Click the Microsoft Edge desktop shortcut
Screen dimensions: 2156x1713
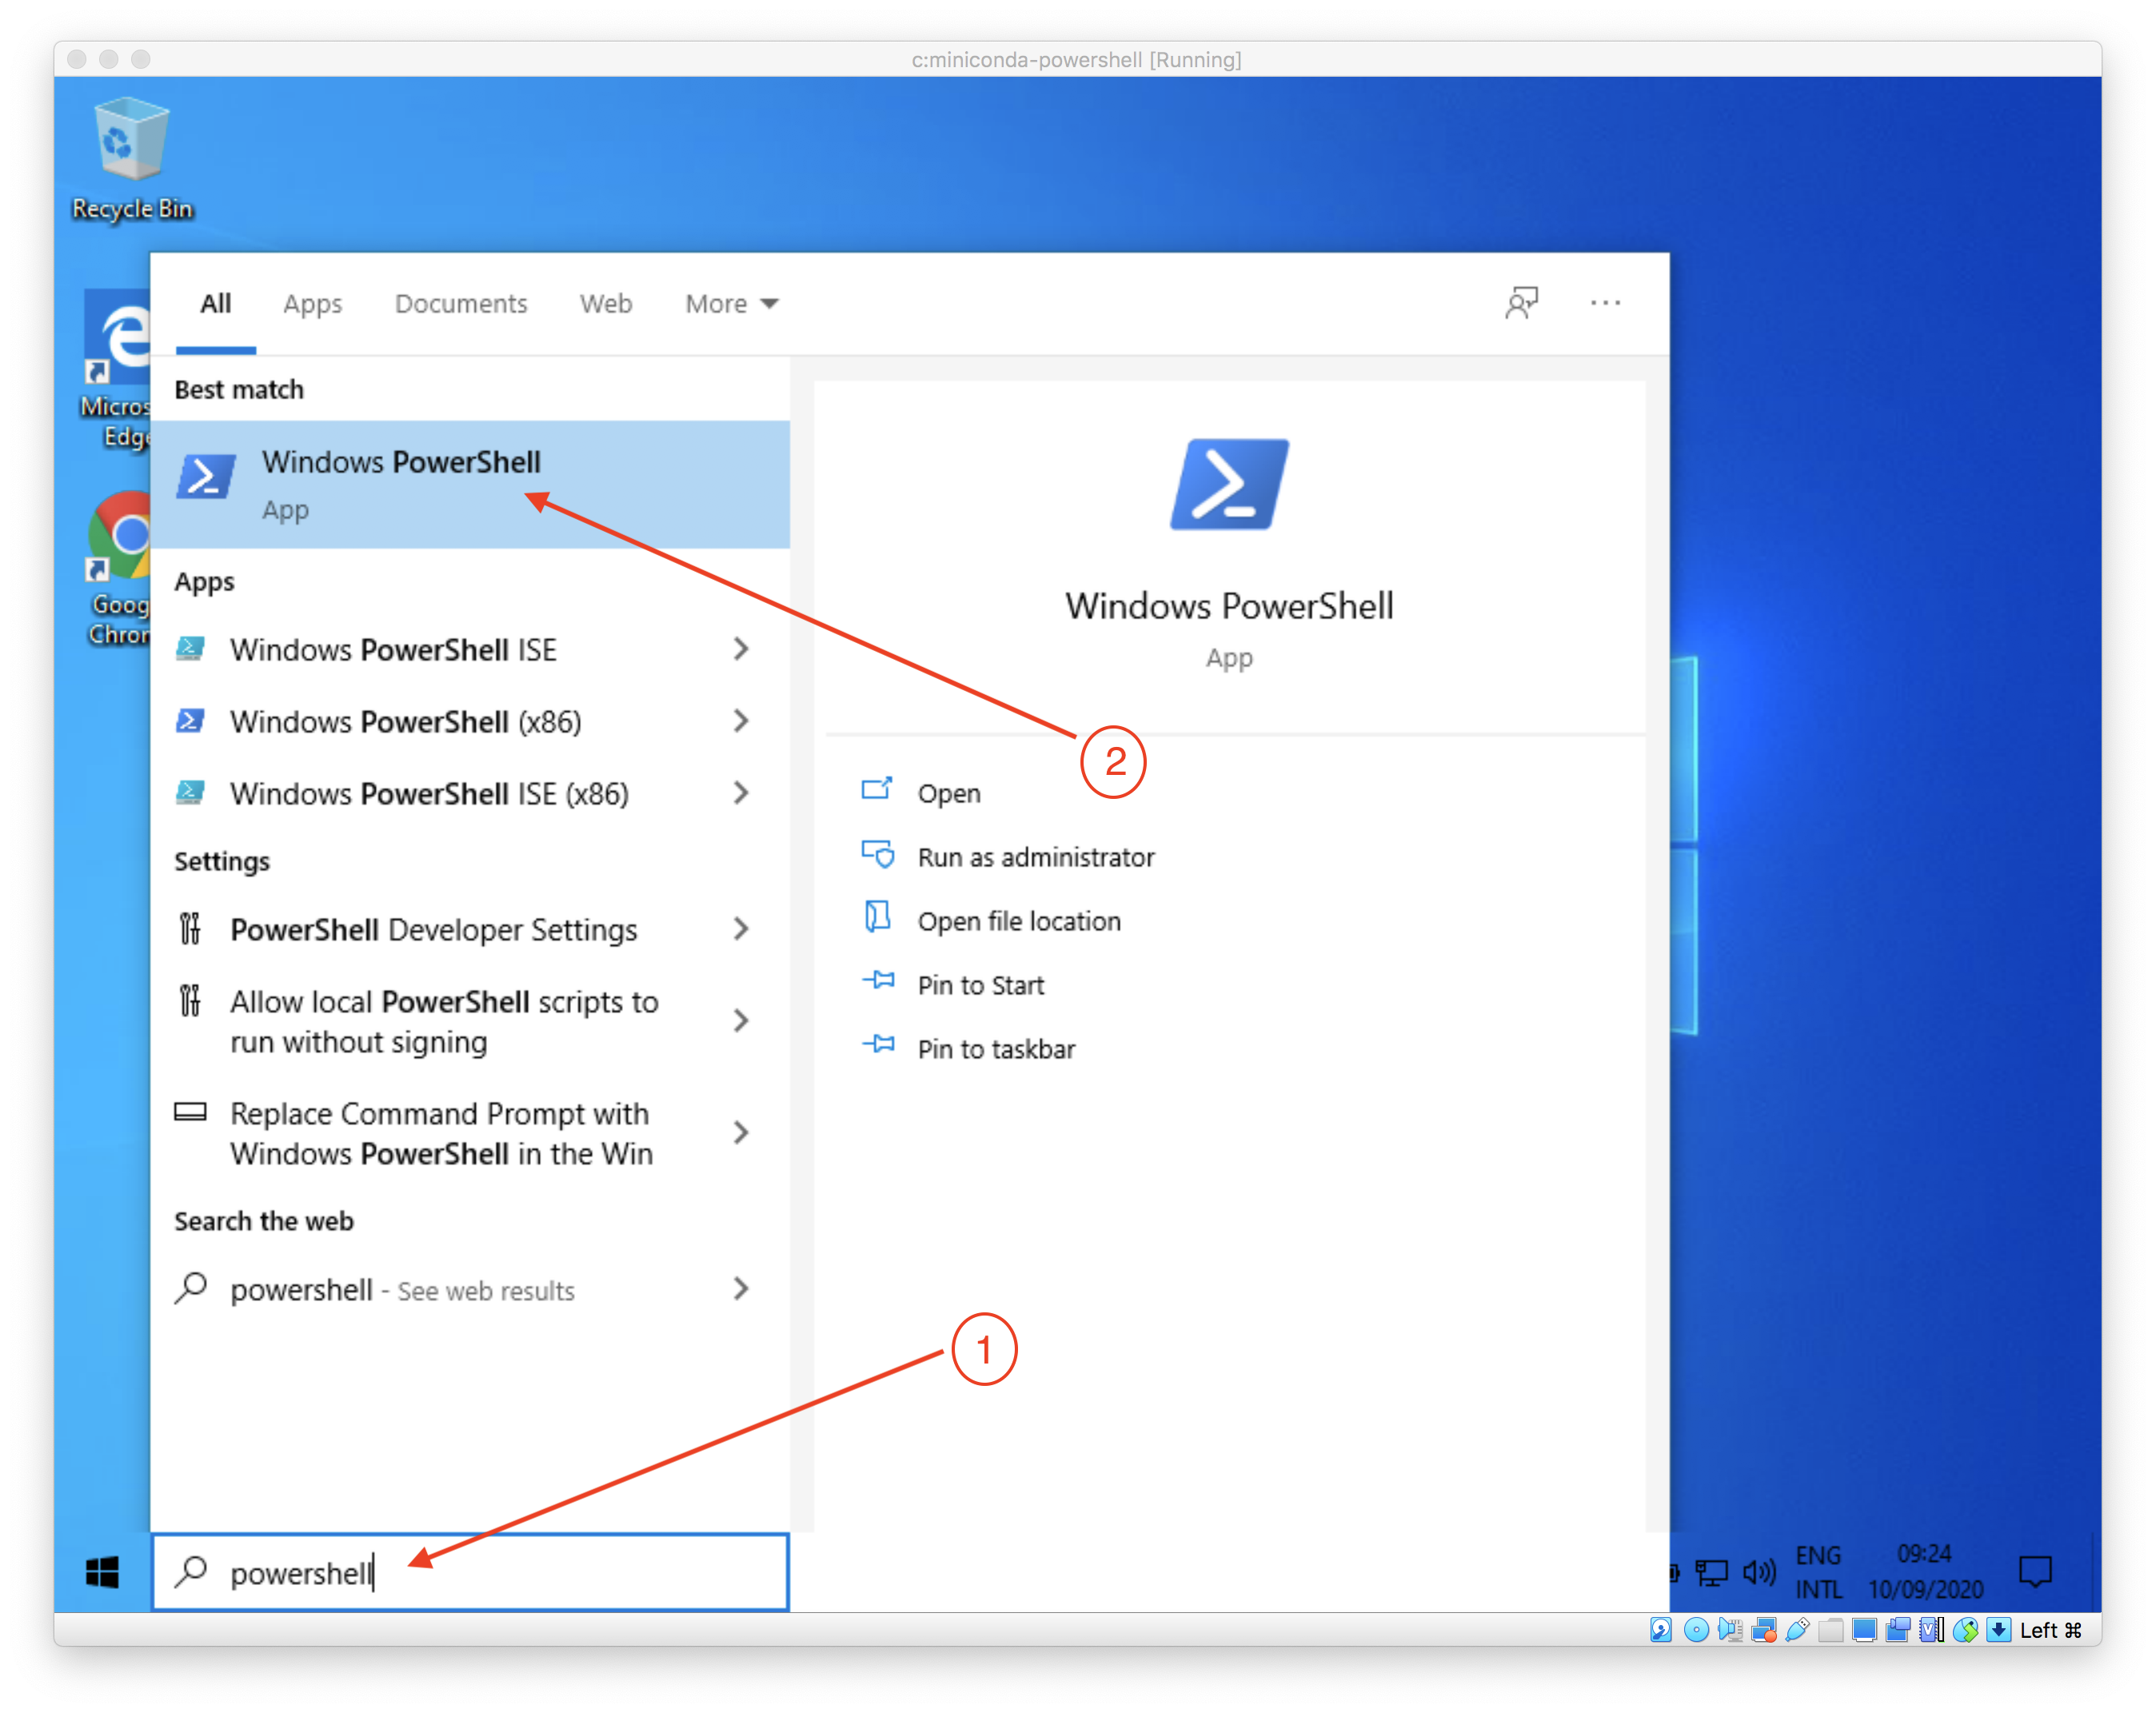[x=117, y=370]
